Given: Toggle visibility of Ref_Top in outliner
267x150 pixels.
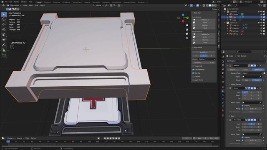Looking at the screenshot, I should coord(261,34).
